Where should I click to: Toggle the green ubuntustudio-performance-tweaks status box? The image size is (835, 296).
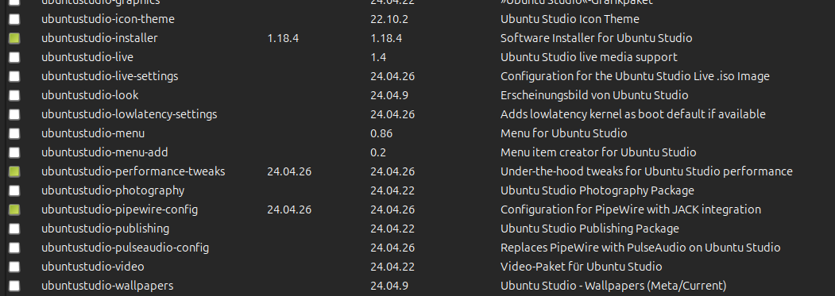[14, 171]
